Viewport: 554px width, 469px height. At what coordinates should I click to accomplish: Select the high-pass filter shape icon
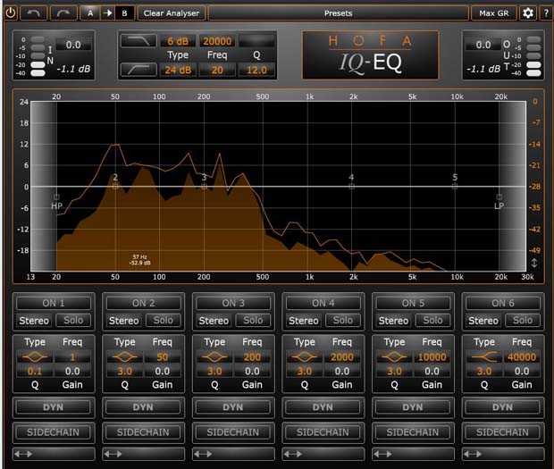pos(138,70)
